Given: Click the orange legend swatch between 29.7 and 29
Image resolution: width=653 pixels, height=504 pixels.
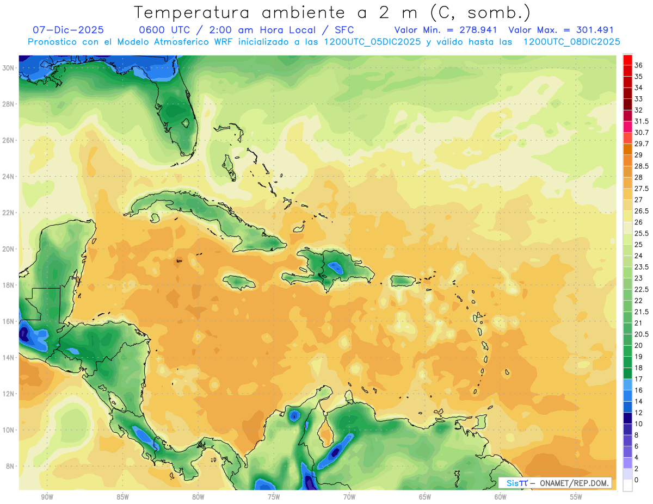Looking at the screenshot, I should [x=627, y=149].
